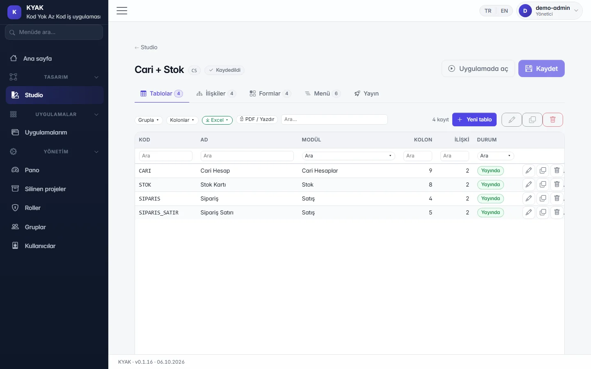The image size is (591, 369).
Task: Click the copy icon for SIPARIS row
Action: pyautogui.click(x=543, y=198)
